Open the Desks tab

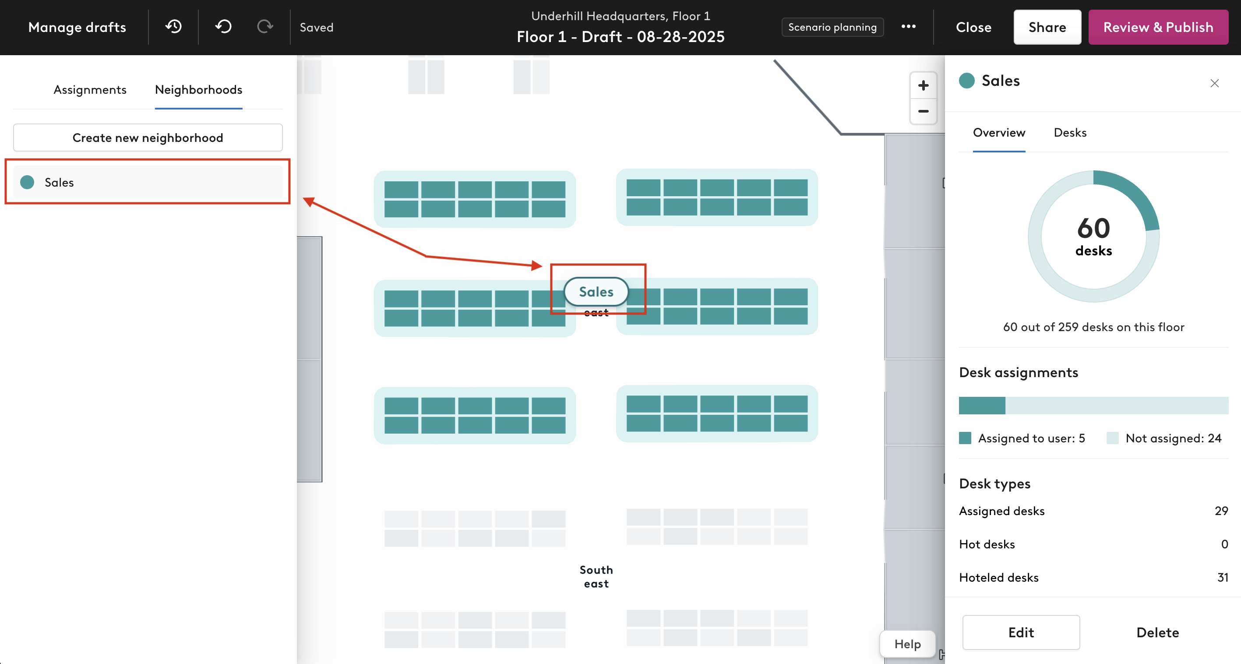click(1069, 133)
